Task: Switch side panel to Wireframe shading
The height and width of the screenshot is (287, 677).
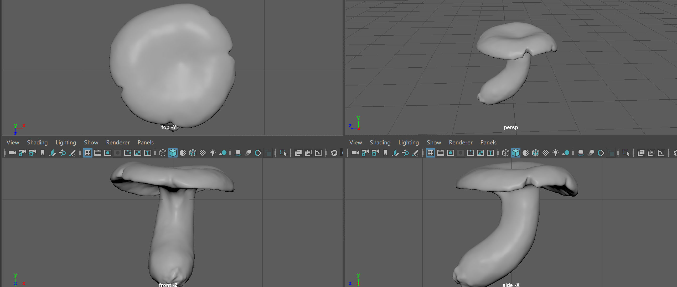Action: pos(505,153)
